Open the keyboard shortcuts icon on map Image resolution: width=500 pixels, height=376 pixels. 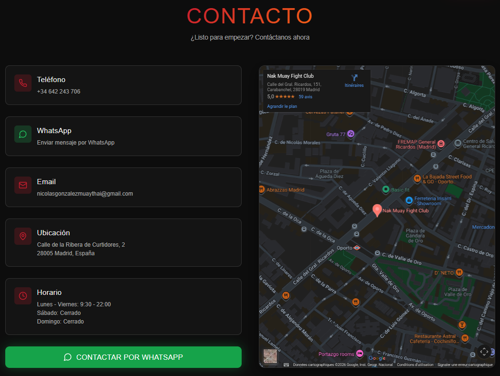point(286,365)
